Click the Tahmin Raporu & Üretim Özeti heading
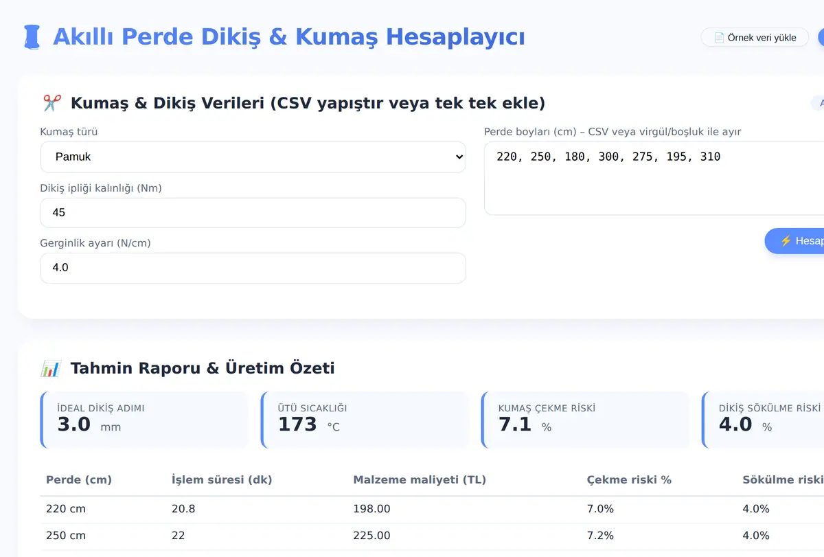824x557 pixels. tap(203, 368)
